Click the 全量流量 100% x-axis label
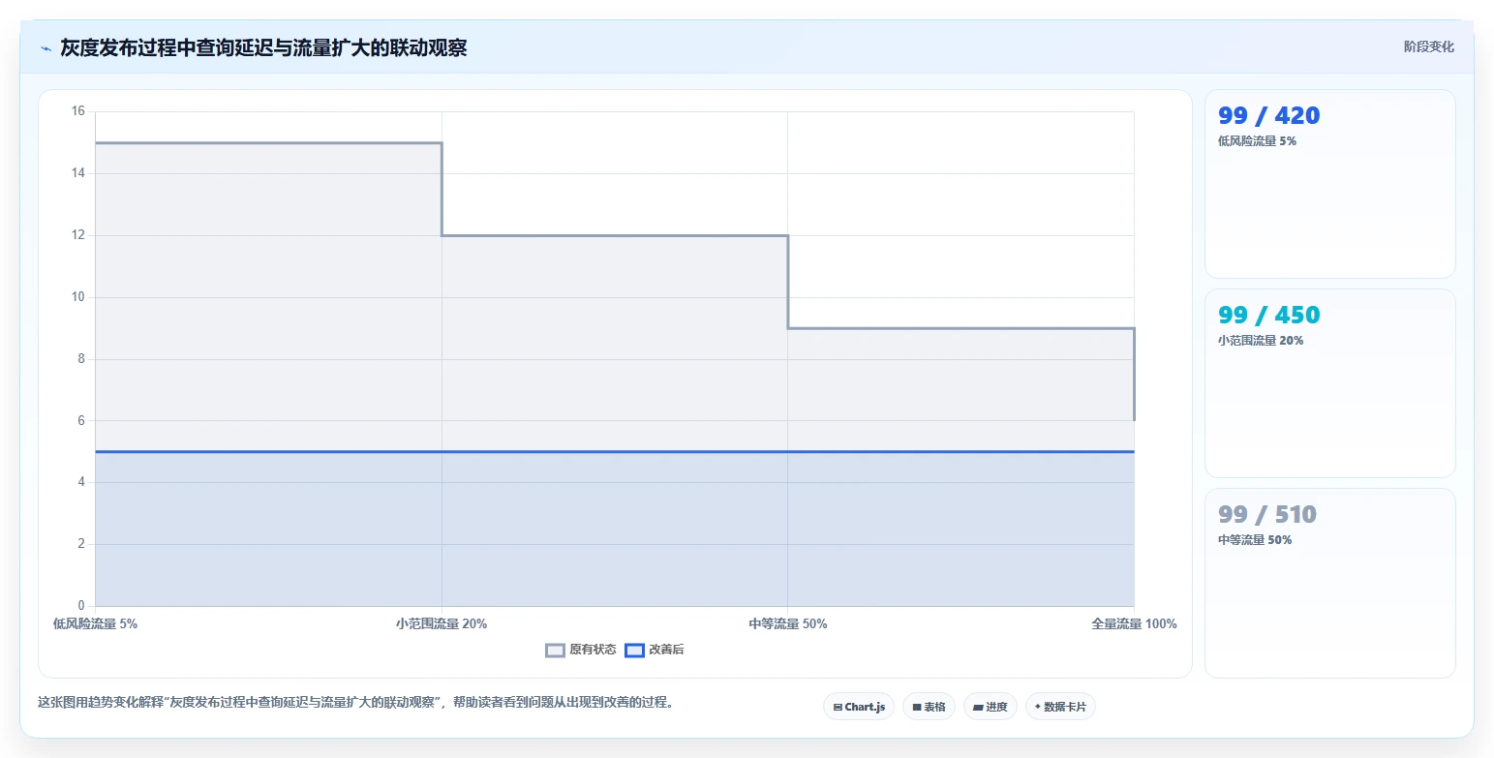 click(1134, 624)
